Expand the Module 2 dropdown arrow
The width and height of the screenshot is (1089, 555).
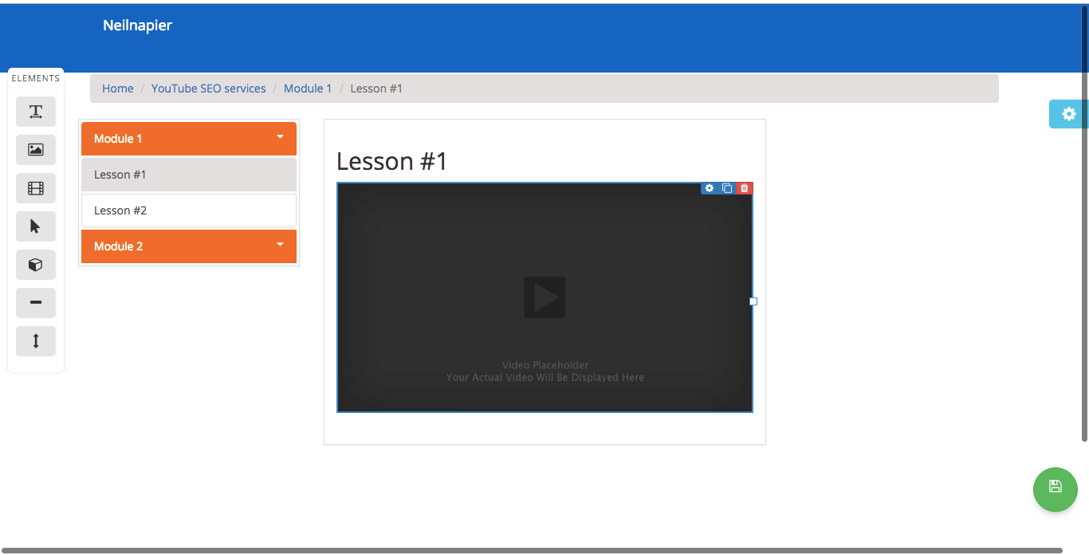point(280,245)
